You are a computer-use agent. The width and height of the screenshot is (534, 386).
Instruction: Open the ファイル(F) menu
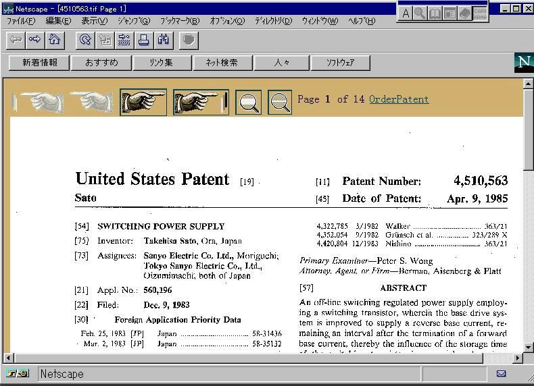coord(21,21)
